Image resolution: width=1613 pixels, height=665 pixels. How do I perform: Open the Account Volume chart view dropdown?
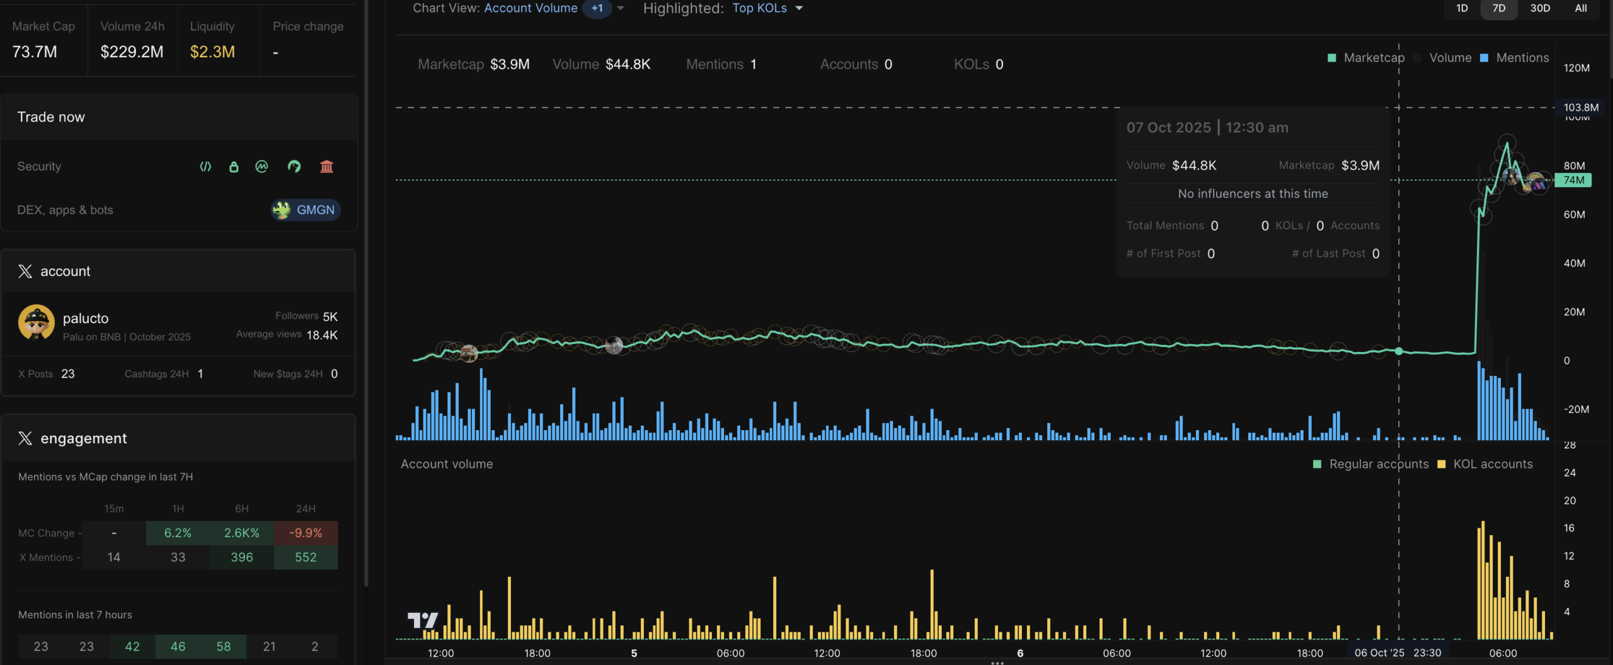[x=531, y=8]
